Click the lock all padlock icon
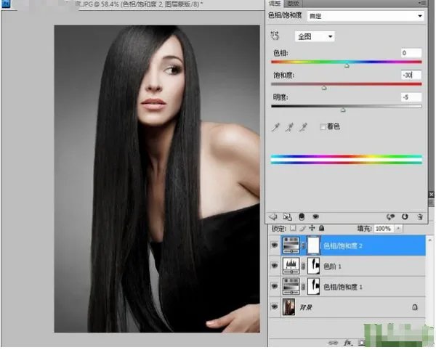Viewport: 436px width, 350px height. [321, 228]
